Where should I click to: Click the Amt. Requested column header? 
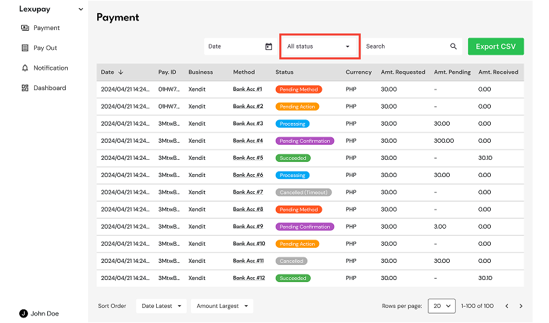point(403,72)
